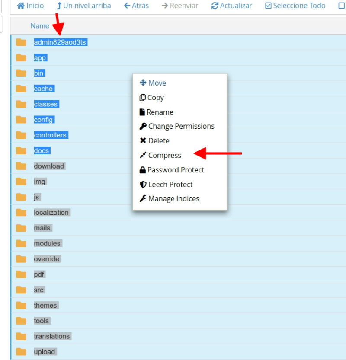Viewport: 346px width, 360px height.
Task: Click the Reenviar forward arrow icon
Action: [165, 6]
